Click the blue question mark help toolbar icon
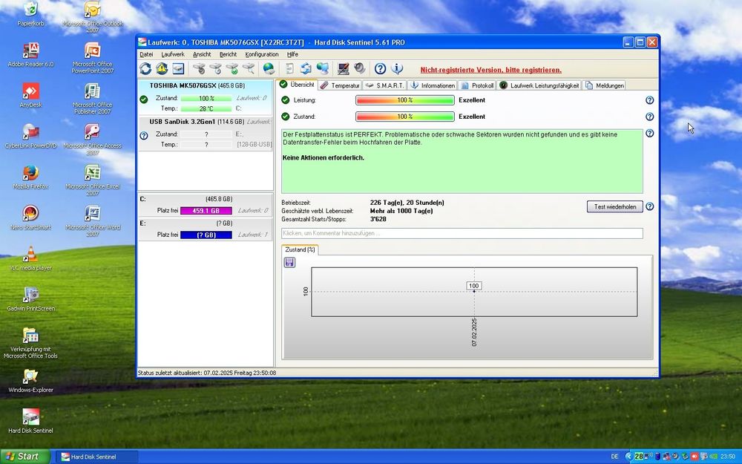Screen dimensions: 742x464 380,69
